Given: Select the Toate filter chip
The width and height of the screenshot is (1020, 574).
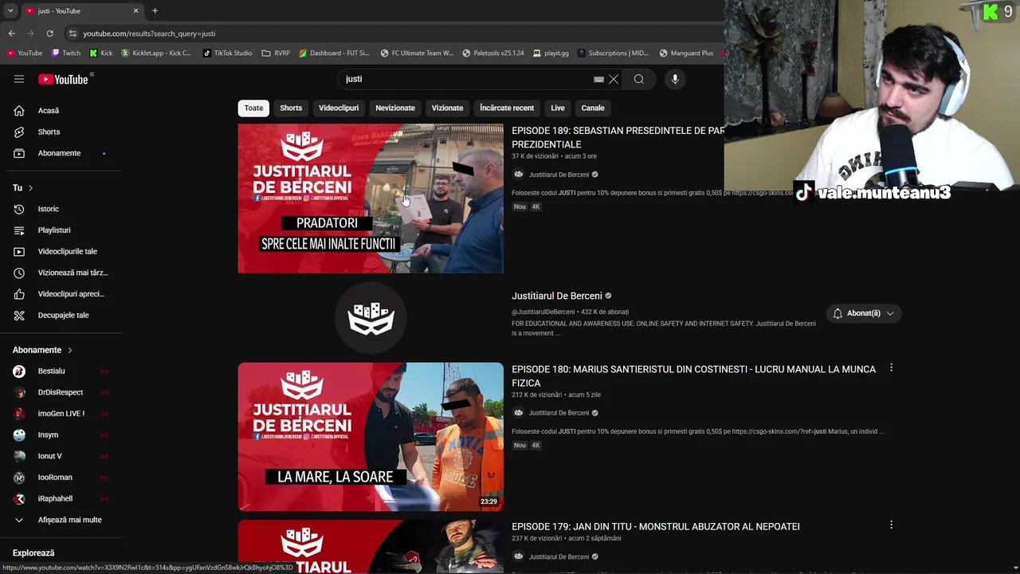Looking at the screenshot, I should pos(253,108).
